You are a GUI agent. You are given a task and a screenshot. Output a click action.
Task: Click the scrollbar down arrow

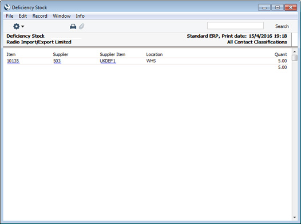(295, 217)
